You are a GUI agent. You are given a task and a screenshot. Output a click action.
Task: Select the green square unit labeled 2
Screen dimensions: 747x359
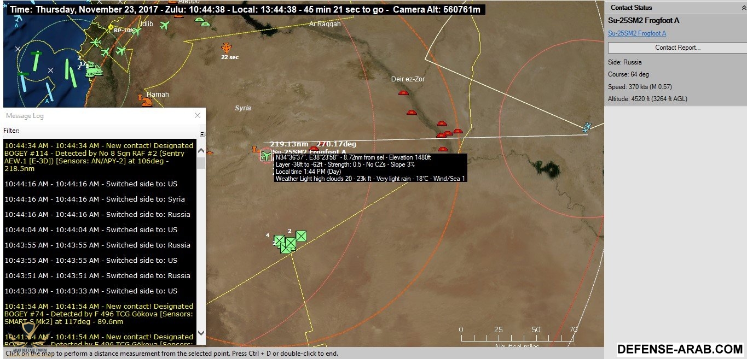pyautogui.click(x=300, y=236)
